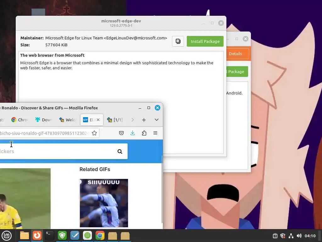Open Firefox hamburger application menu
Screen dimensions: 322x242
pos(155,133)
